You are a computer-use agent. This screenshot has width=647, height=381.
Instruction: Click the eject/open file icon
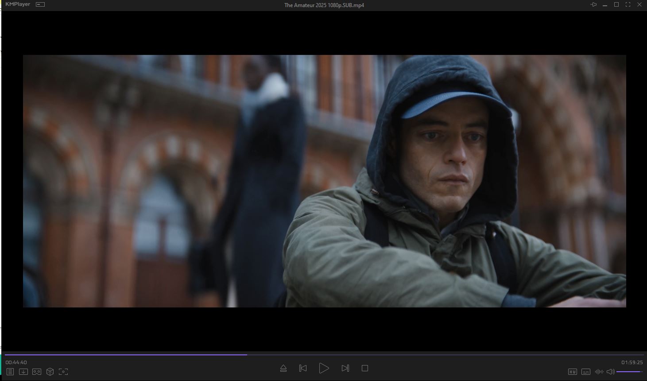click(283, 368)
